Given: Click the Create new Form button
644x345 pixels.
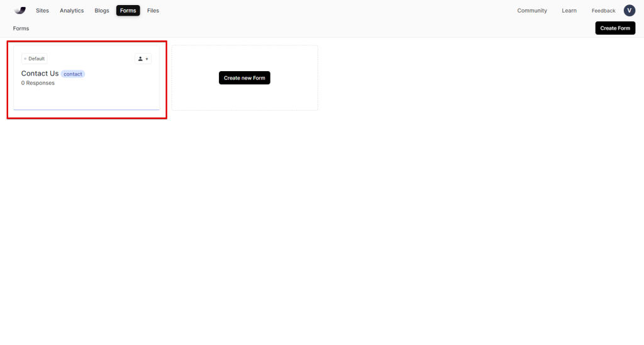Looking at the screenshot, I should 244,78.
